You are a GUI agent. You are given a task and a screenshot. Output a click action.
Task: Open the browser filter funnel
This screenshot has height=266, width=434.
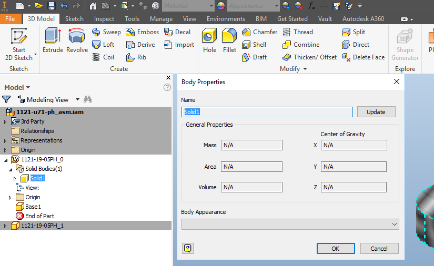pyautogui.click(x=6, y=99)
